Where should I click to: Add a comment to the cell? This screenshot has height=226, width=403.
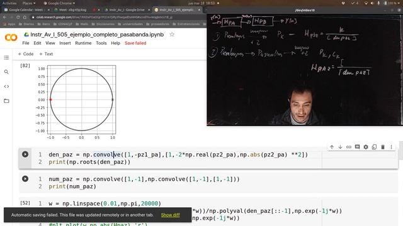(357, 147)
